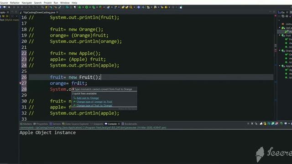The width and height of the screenshot is (292, 164).
Task: Toggle Pin Console icon
Action: tap(281, 123)
